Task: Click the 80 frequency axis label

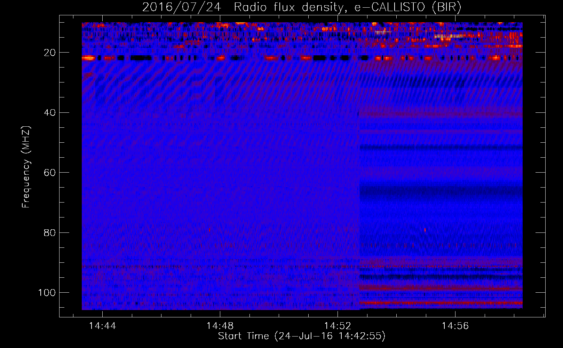Action: click(x=50, y=232)
